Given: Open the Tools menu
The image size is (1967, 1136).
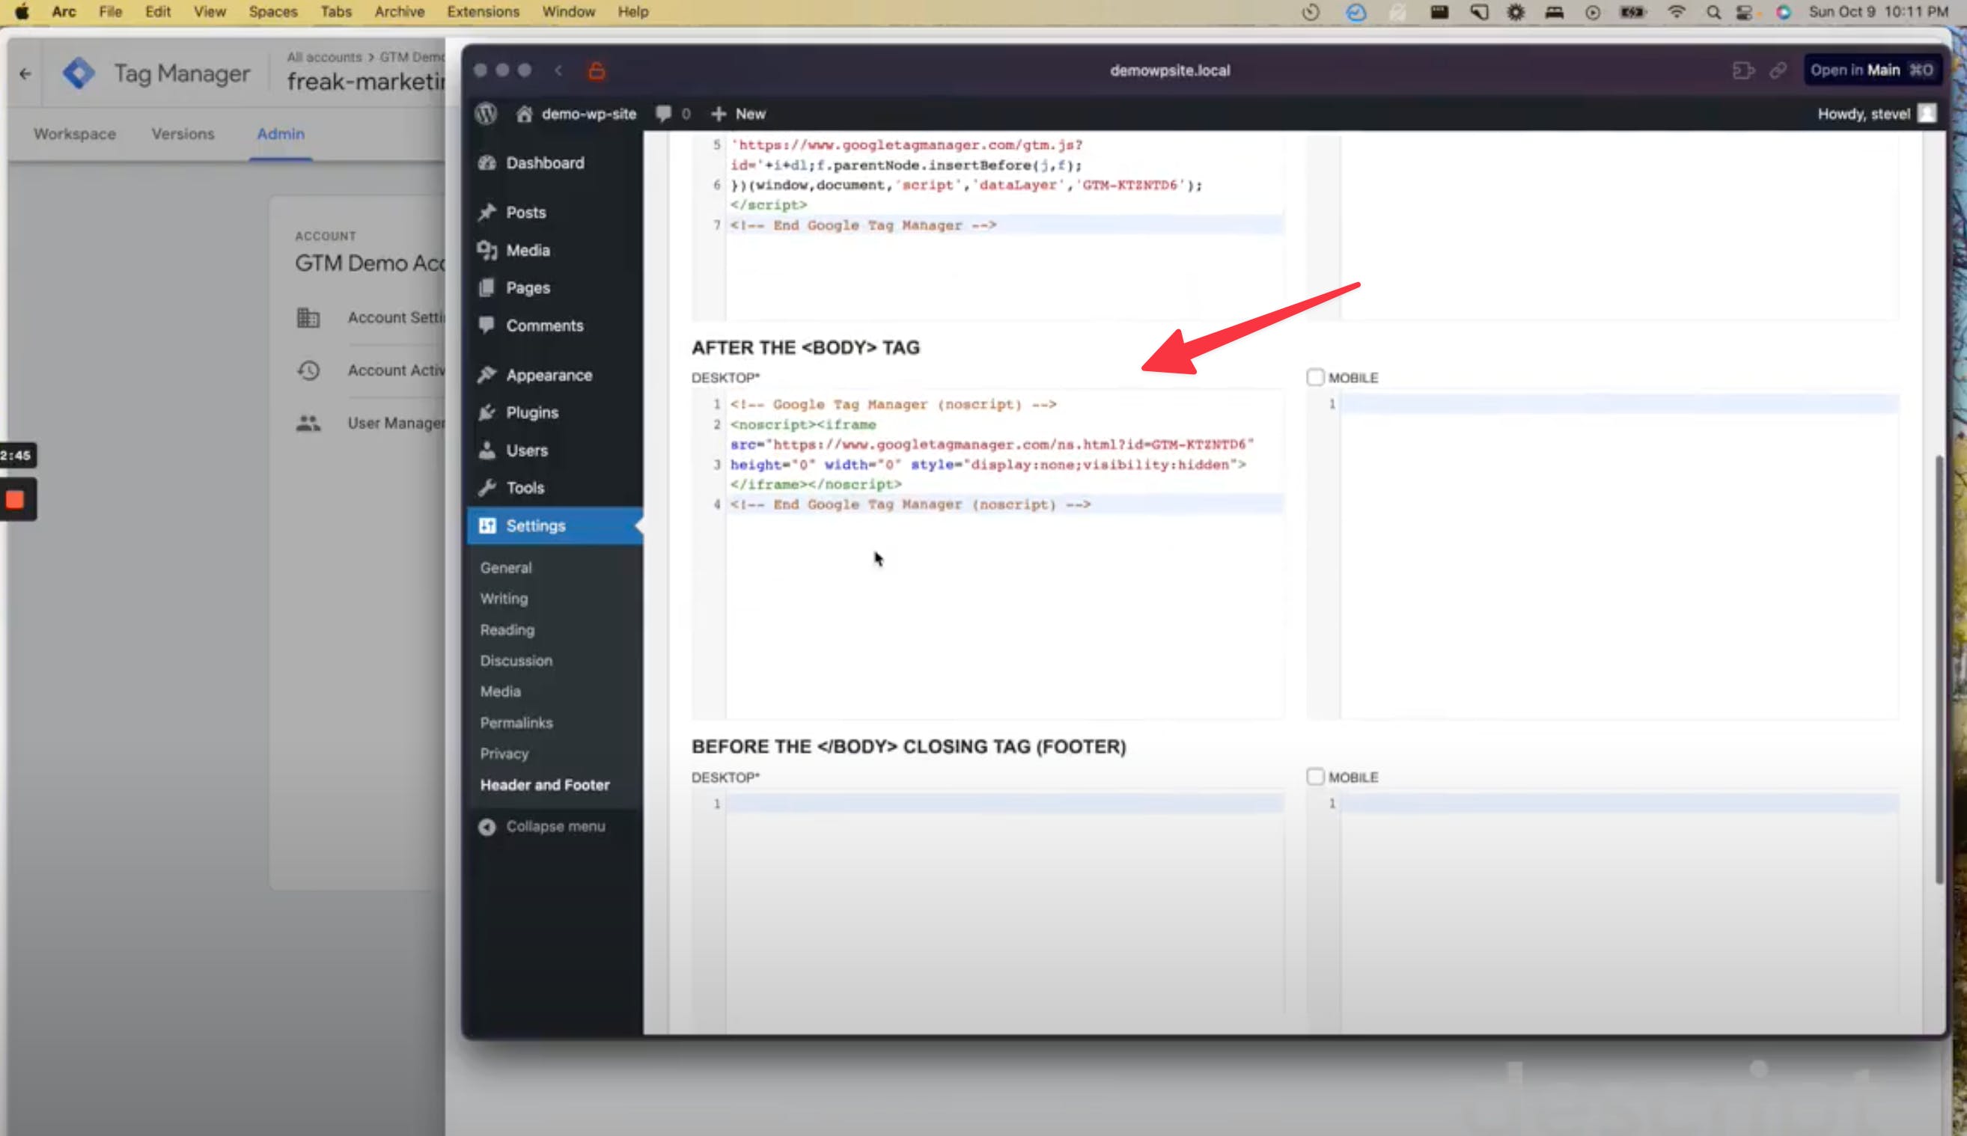Looking at the screenshot, I should pyautogui.click(x=525, y=488).
